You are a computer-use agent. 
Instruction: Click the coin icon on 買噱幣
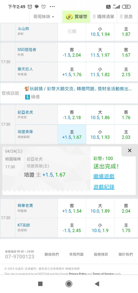[x=69, y=17]
